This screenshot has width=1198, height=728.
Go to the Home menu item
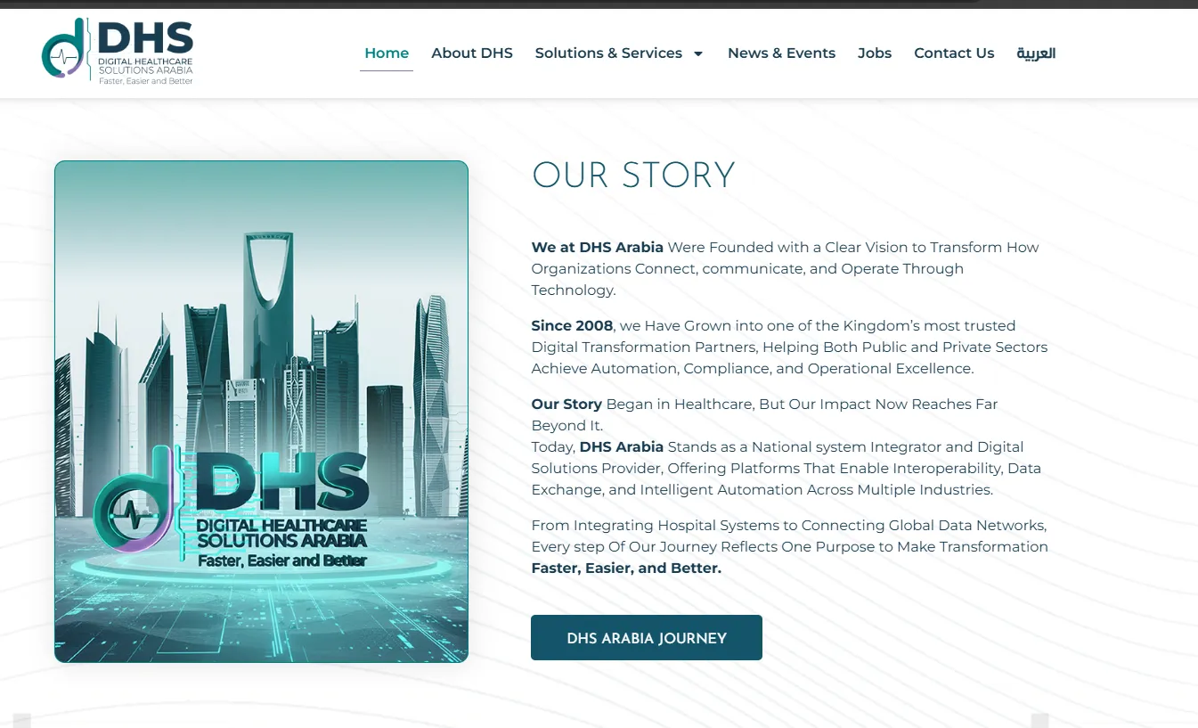387,53
